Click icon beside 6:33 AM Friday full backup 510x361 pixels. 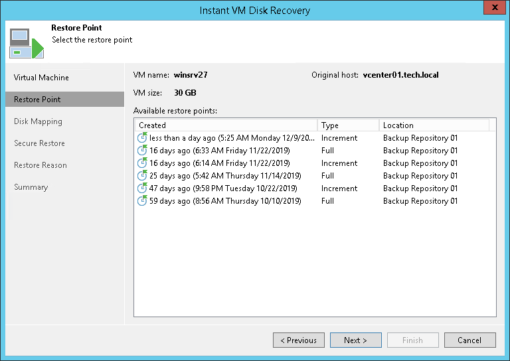pyautogui.click(x=142, y=151)
